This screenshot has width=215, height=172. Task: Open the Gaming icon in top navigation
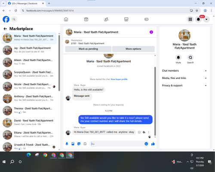click(x=146, y=19)
